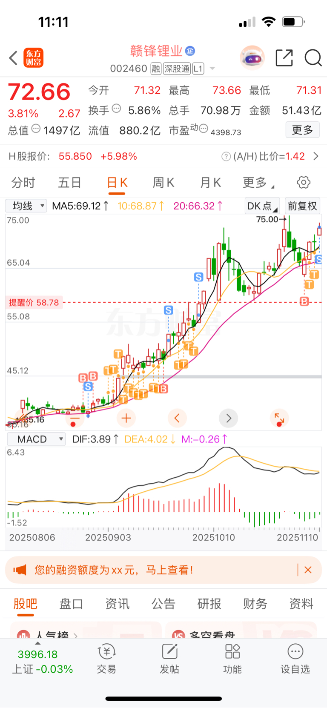Open the 交易 trade icon
This screenshot has height=708, width=327.
(106, 652)
